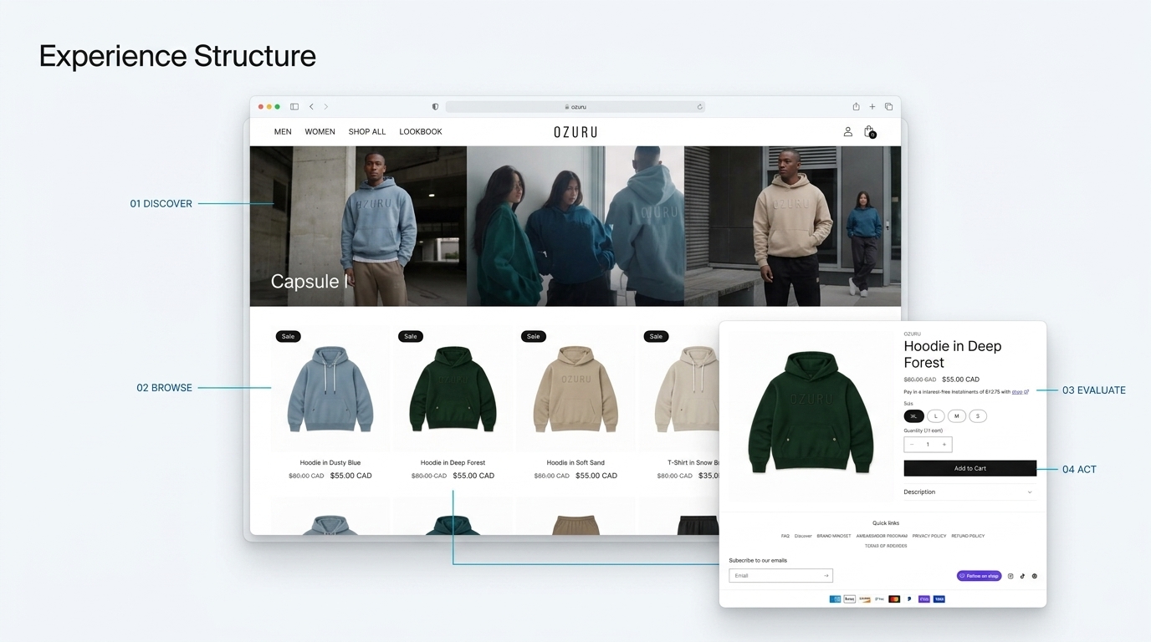Click the Discover payment icon

coord(865,599)
